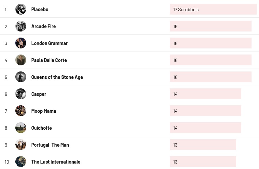Select The Last Internationale's 13 scrobbles bar
This screenshot has width=259, height=169.
203,162
